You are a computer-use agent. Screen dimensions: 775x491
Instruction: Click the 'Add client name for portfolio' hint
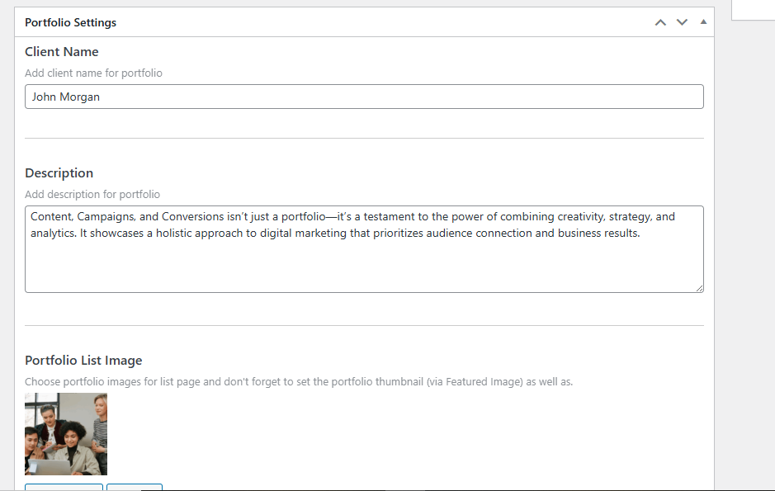93,73
